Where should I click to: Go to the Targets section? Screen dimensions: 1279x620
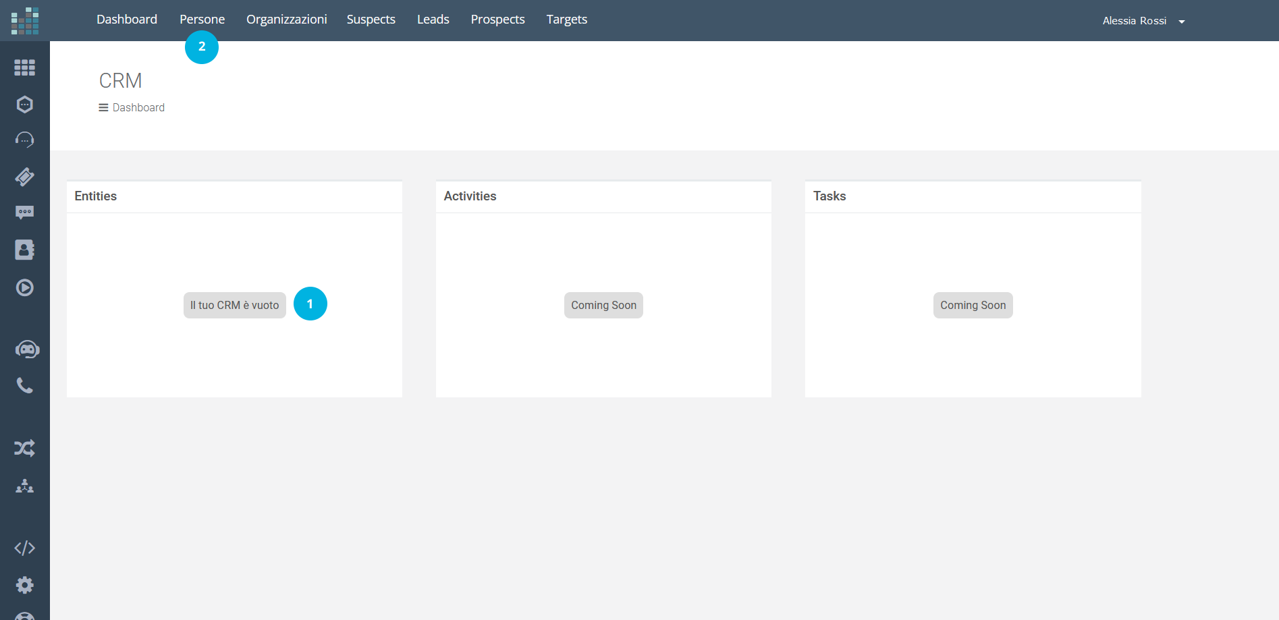click(x=567, y=20)
